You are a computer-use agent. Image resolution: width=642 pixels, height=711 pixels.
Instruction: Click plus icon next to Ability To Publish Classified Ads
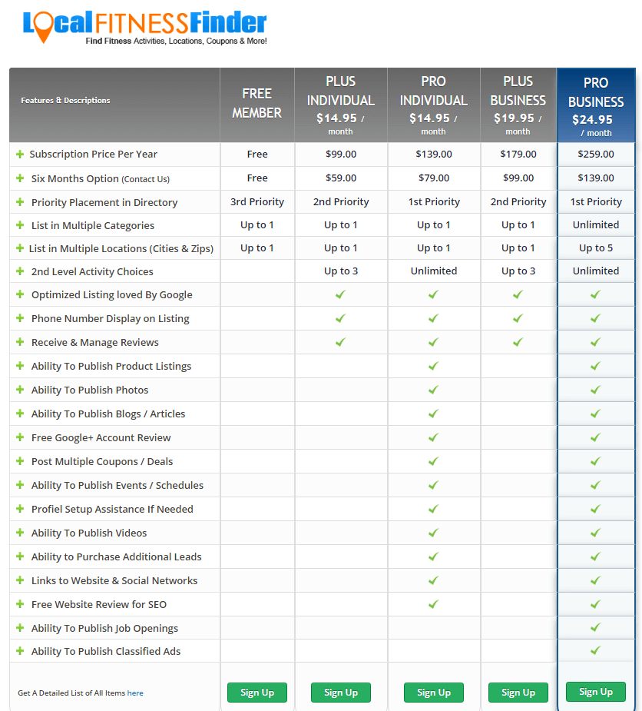[x=20, y=651]
